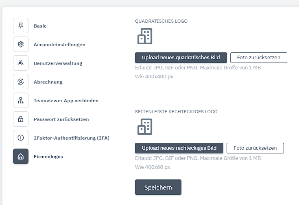
Task: Click the network icon for Teamviewer App
Action: click(21, 100)
